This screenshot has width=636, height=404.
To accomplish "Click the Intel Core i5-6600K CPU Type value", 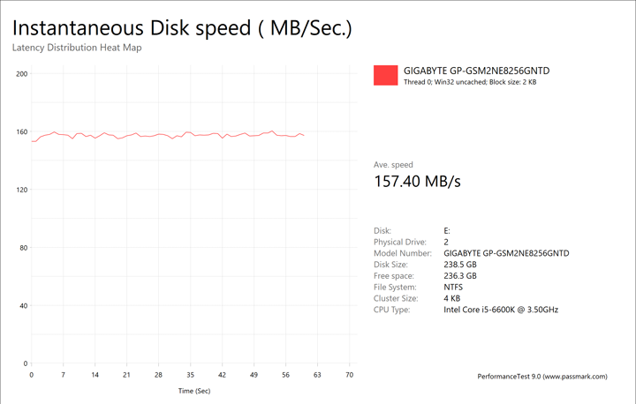I will 500,310.
